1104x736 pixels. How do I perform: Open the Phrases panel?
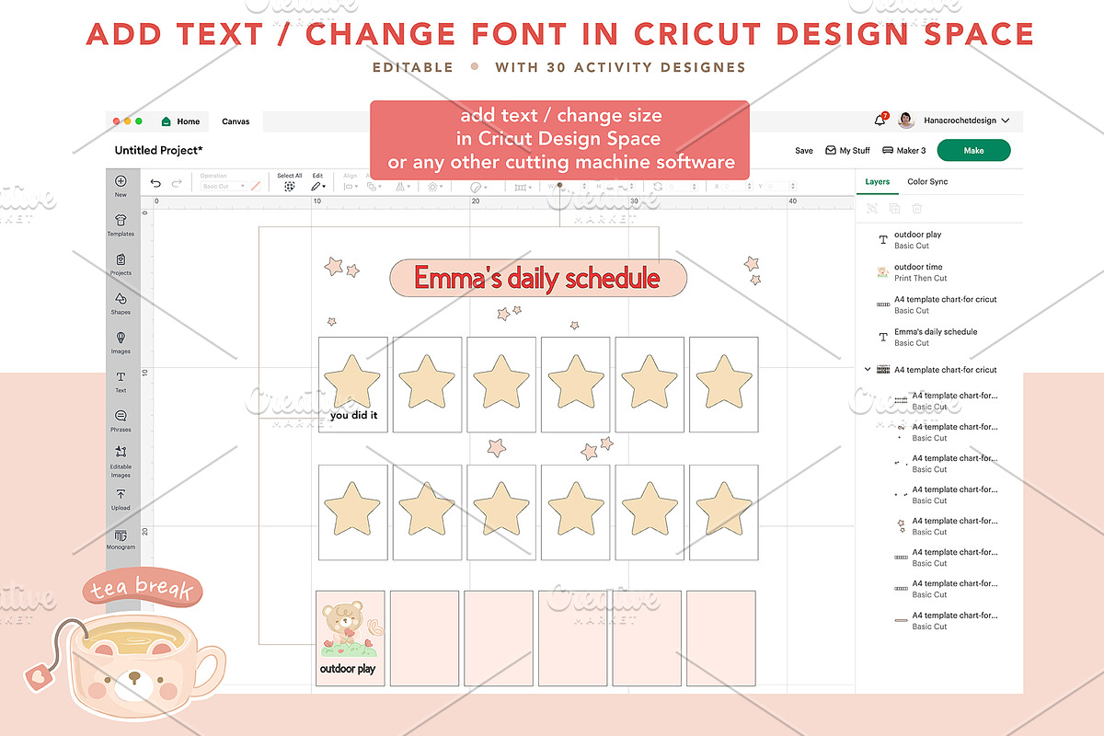point(121,420)
